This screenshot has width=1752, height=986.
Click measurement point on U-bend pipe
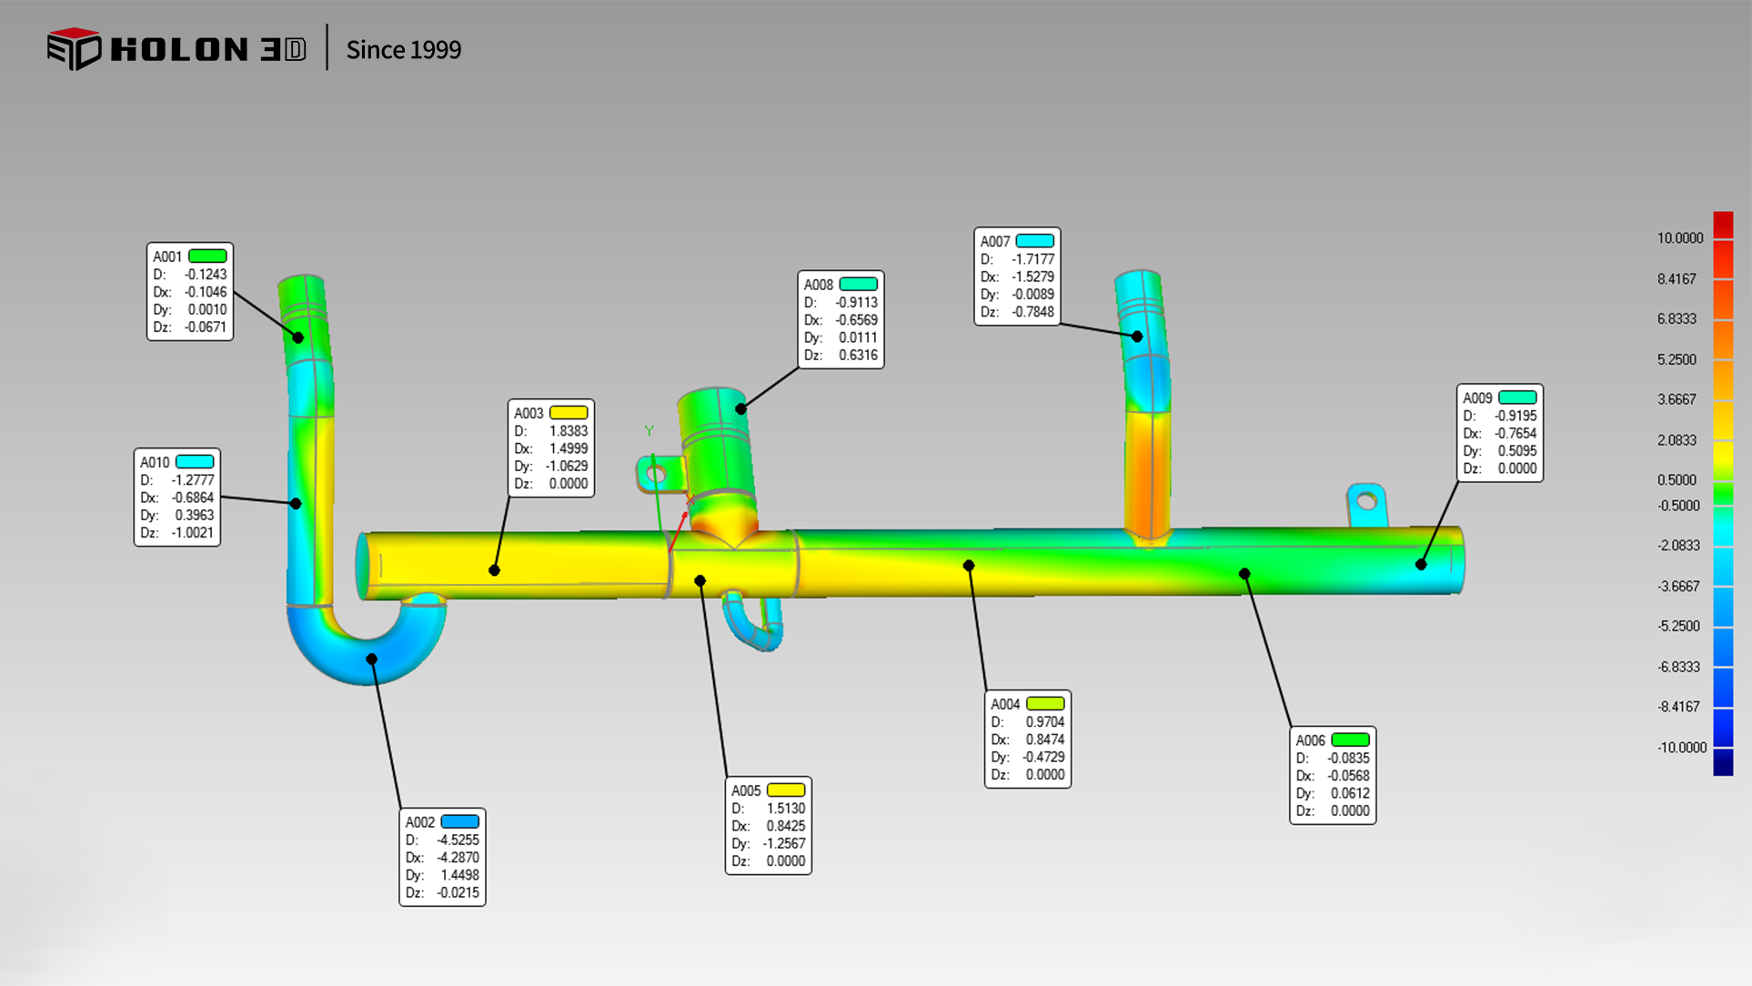click(x=371, y=659)
